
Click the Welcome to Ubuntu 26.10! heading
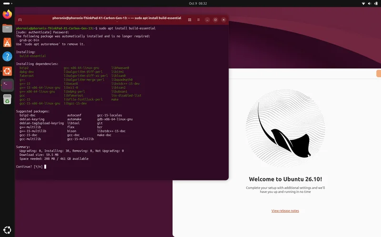pos(285,179)
